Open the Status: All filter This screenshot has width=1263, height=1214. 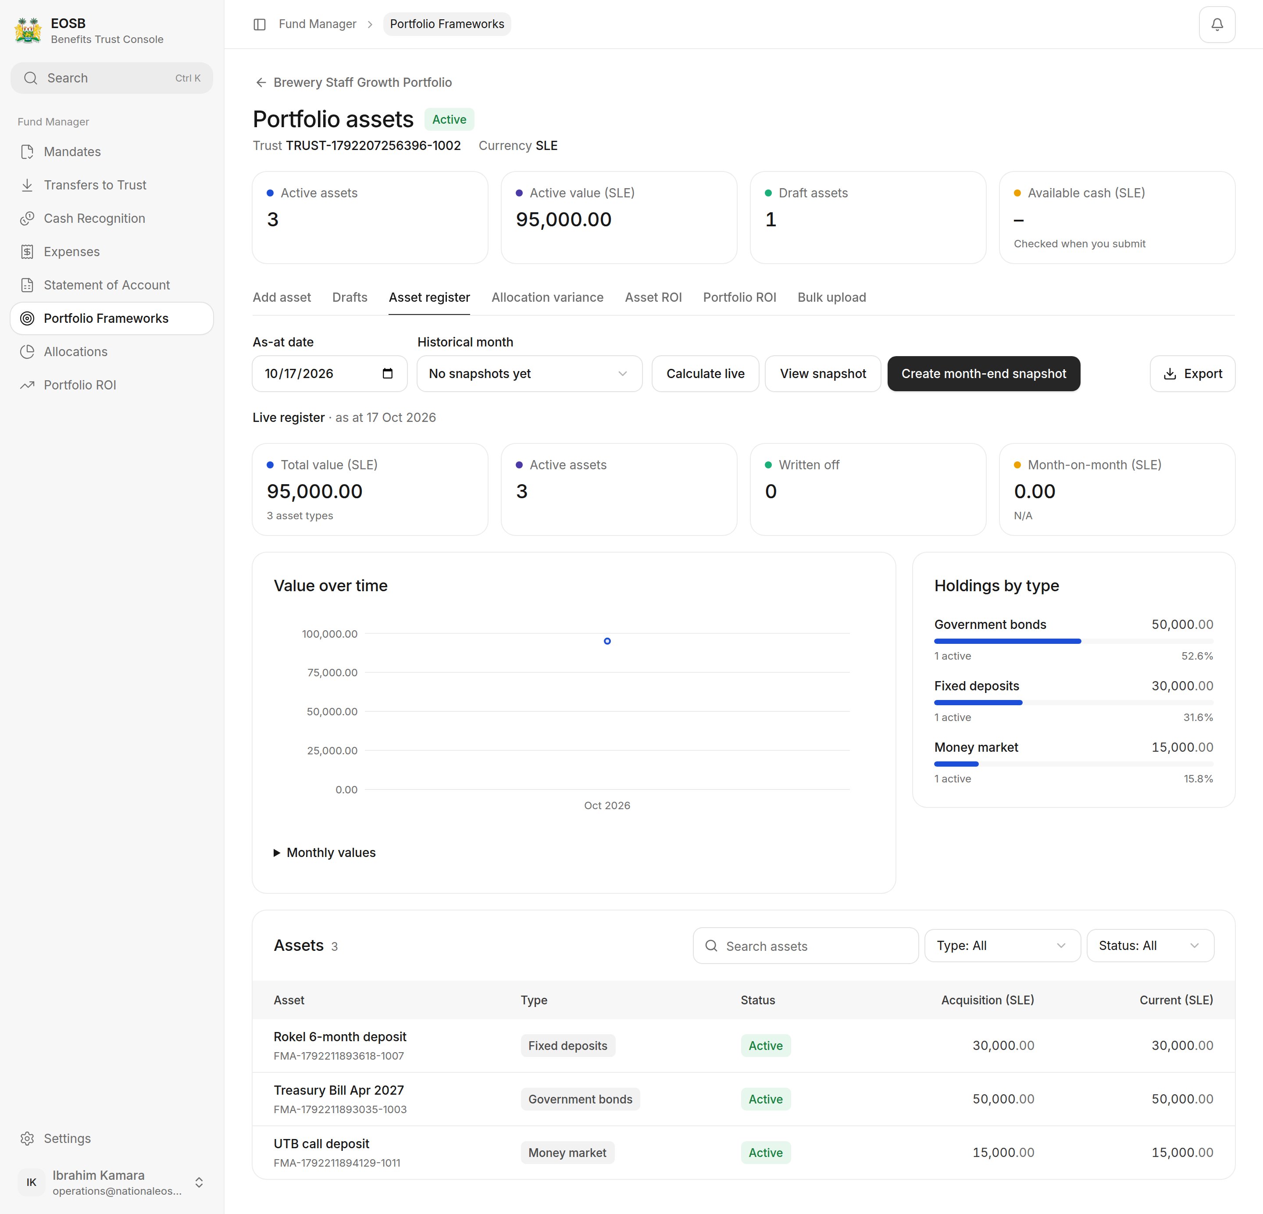click(x=1150, y=946)
